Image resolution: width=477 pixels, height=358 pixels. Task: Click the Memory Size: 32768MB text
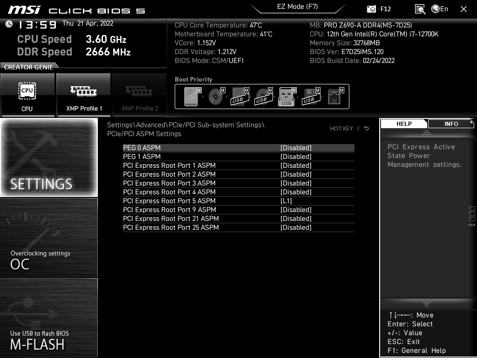point(345,43)
